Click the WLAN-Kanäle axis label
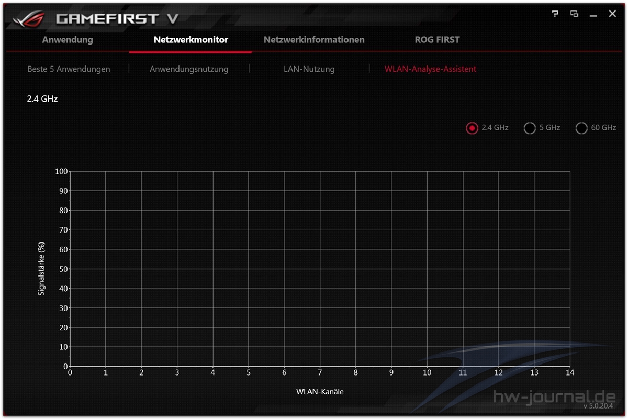 [x=320, y=391]
